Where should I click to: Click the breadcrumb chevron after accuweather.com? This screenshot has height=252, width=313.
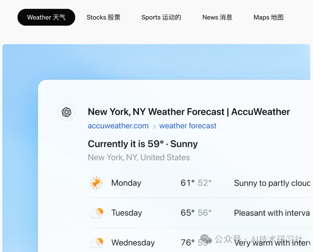154,126
